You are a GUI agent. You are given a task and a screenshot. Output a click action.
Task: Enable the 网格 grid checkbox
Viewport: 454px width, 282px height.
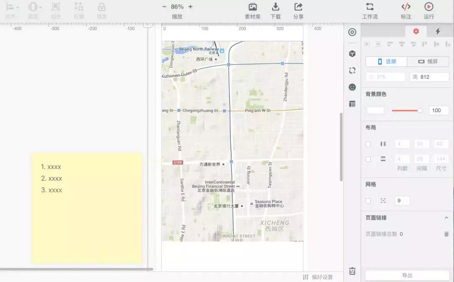click(x=368, y=201)
